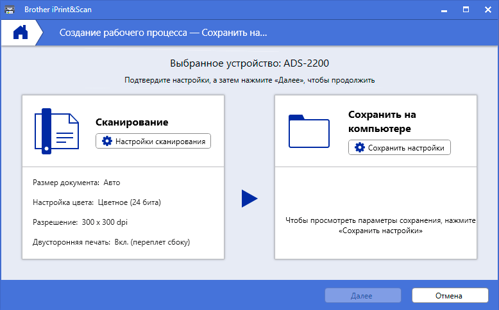Click the selected device ADS-2200 text
The width and height of the screenshot is (499, 310).
[x=249, y=64]
